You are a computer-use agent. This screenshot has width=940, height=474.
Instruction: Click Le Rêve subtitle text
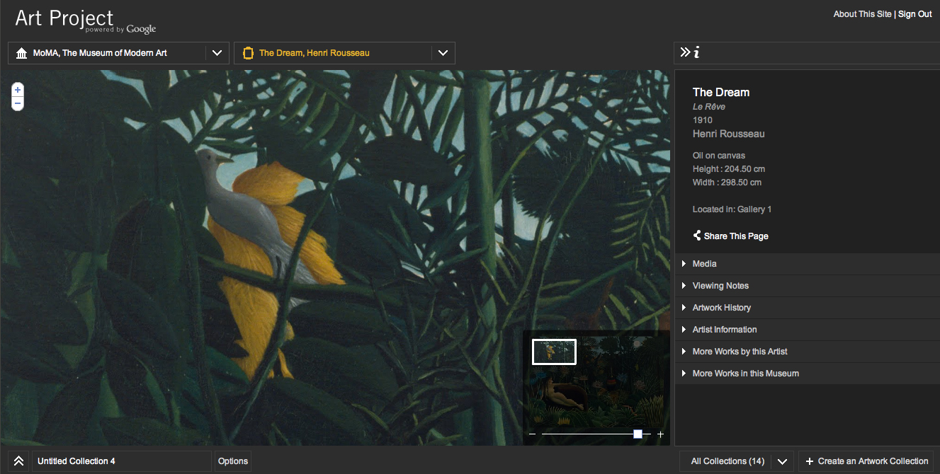click(709, 107)
